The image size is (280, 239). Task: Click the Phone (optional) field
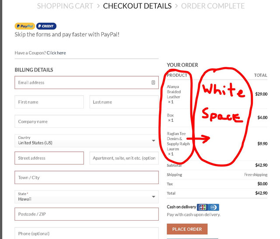(x=86, y=233)
